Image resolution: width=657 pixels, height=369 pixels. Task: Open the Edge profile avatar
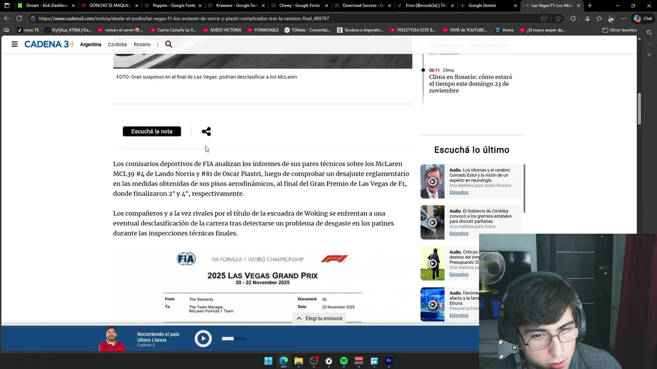pos(611,18)
